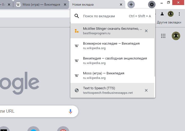Open Google account avatar on page
Screen dimensions: 185x131
(176, 36)
